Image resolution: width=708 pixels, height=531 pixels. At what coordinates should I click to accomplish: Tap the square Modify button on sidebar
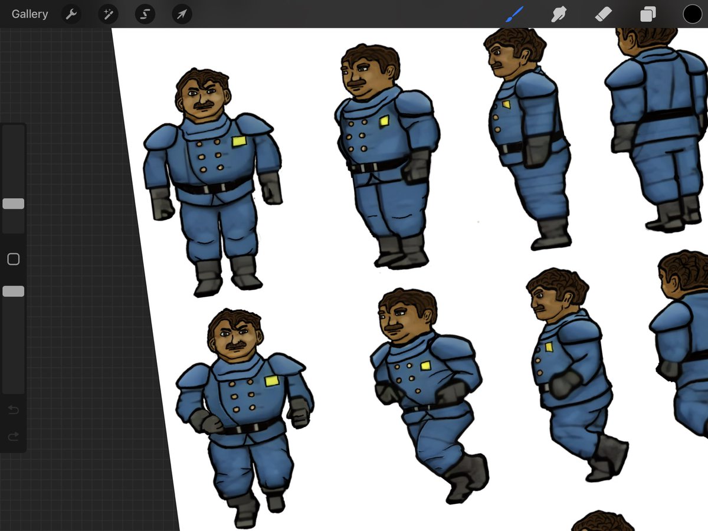(13, 259)
